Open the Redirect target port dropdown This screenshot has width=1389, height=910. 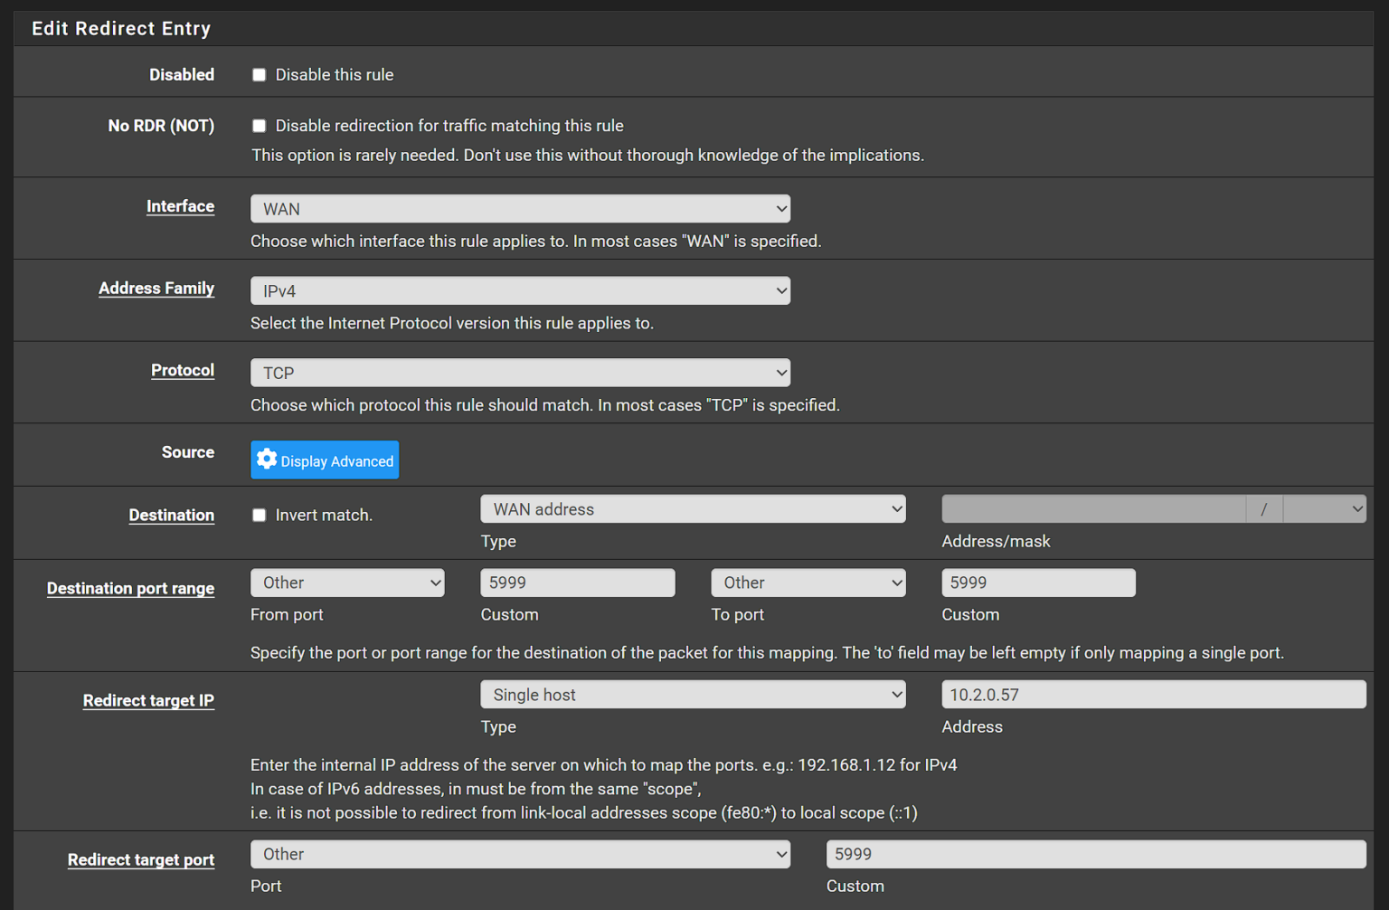coord(520,854)
